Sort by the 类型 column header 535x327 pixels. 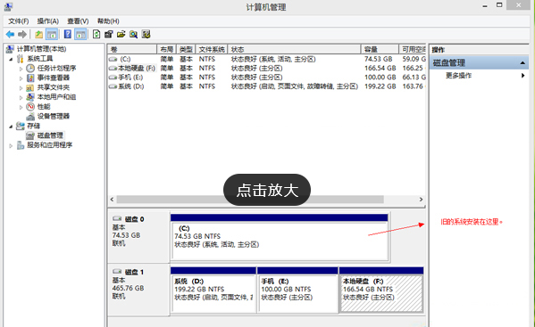tap(186, 49)
